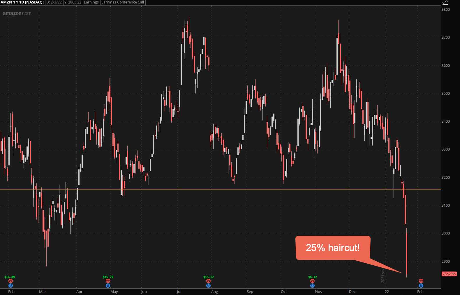Click the 2900 price axis label
Viewport: 460px width, 295px height.
click(446, 261)
